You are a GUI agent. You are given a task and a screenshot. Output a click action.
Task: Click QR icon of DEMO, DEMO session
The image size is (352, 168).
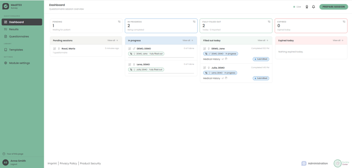pyautogui.click(x=130, y=48)
